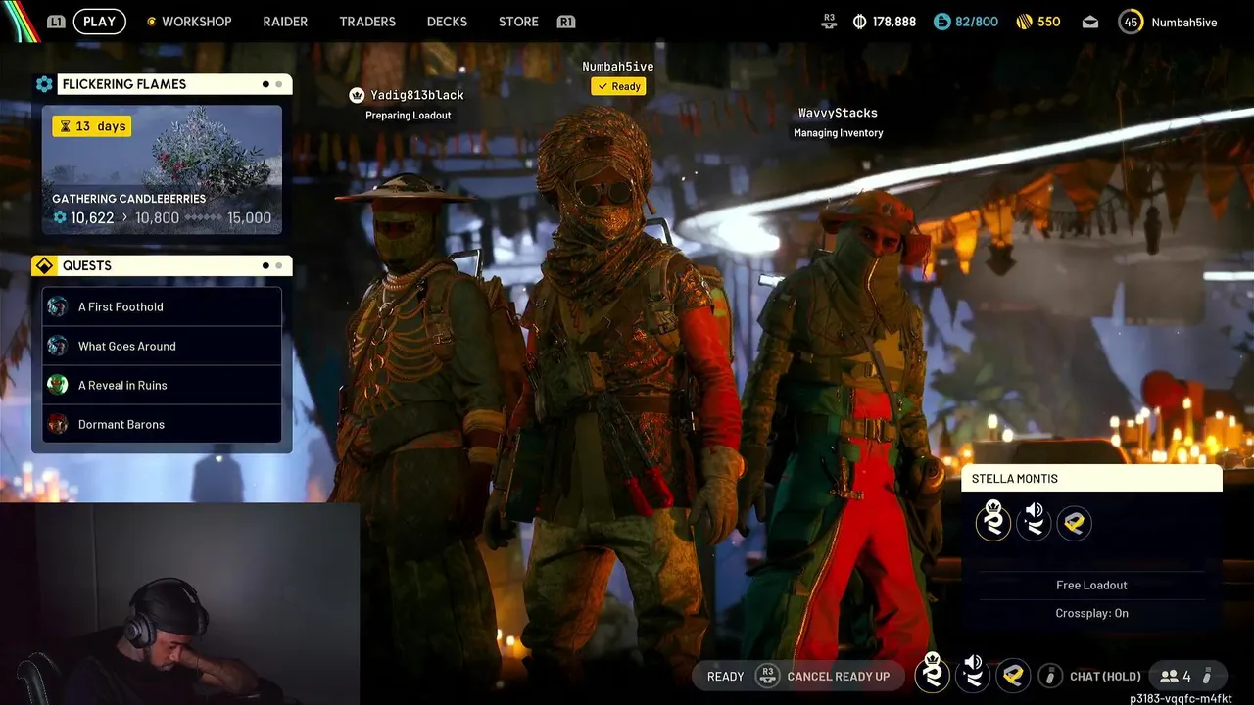Click the R1 next-tab button icon
Image resolution: width=1254 pixels, height=705 pixels.
[565, 22]
